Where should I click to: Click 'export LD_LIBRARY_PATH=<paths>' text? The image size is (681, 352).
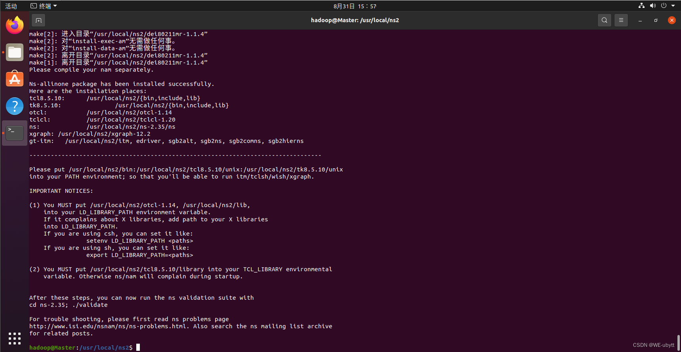140,255
